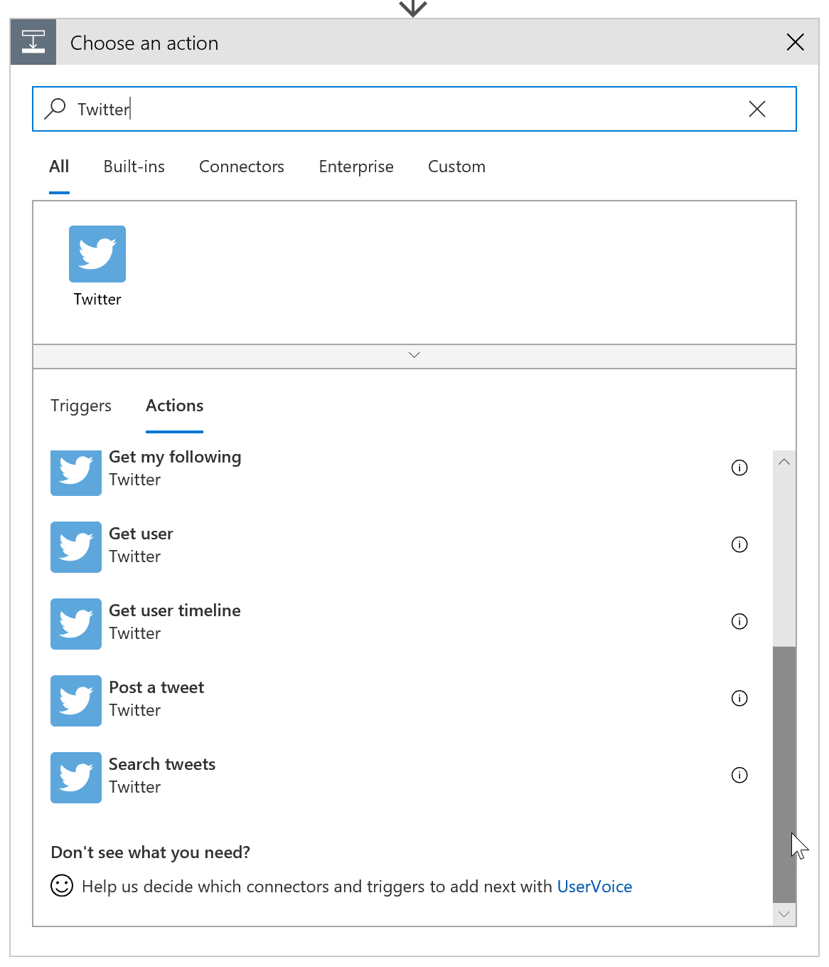The image size is (829, 967).
Task: Click the Choose an action title text
Action: [x=144, y=43]
